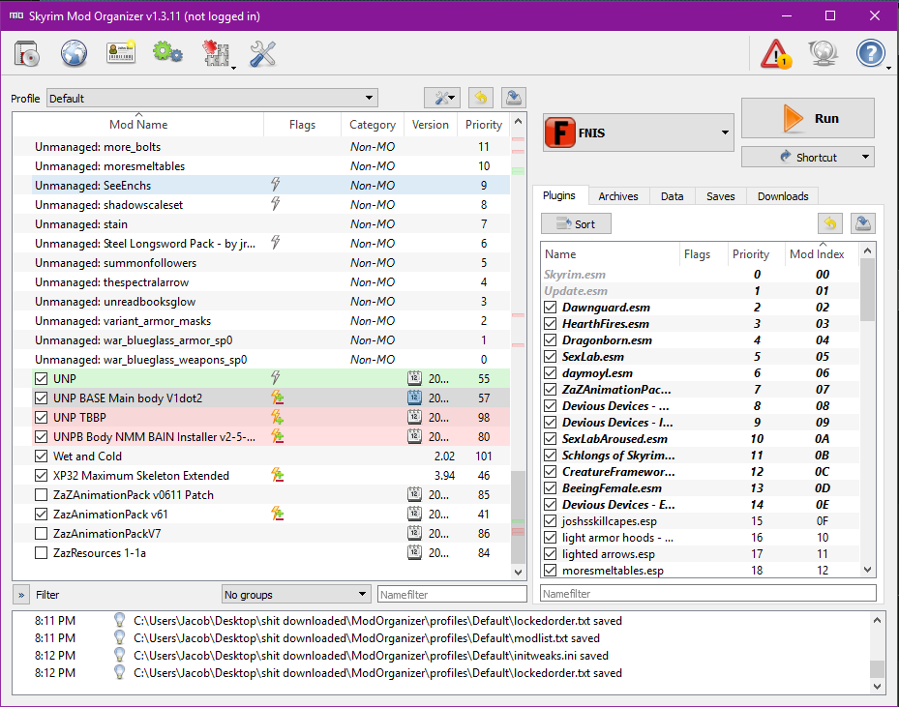Open Settings wrench and screwdriver icon

tap(262, 53)
